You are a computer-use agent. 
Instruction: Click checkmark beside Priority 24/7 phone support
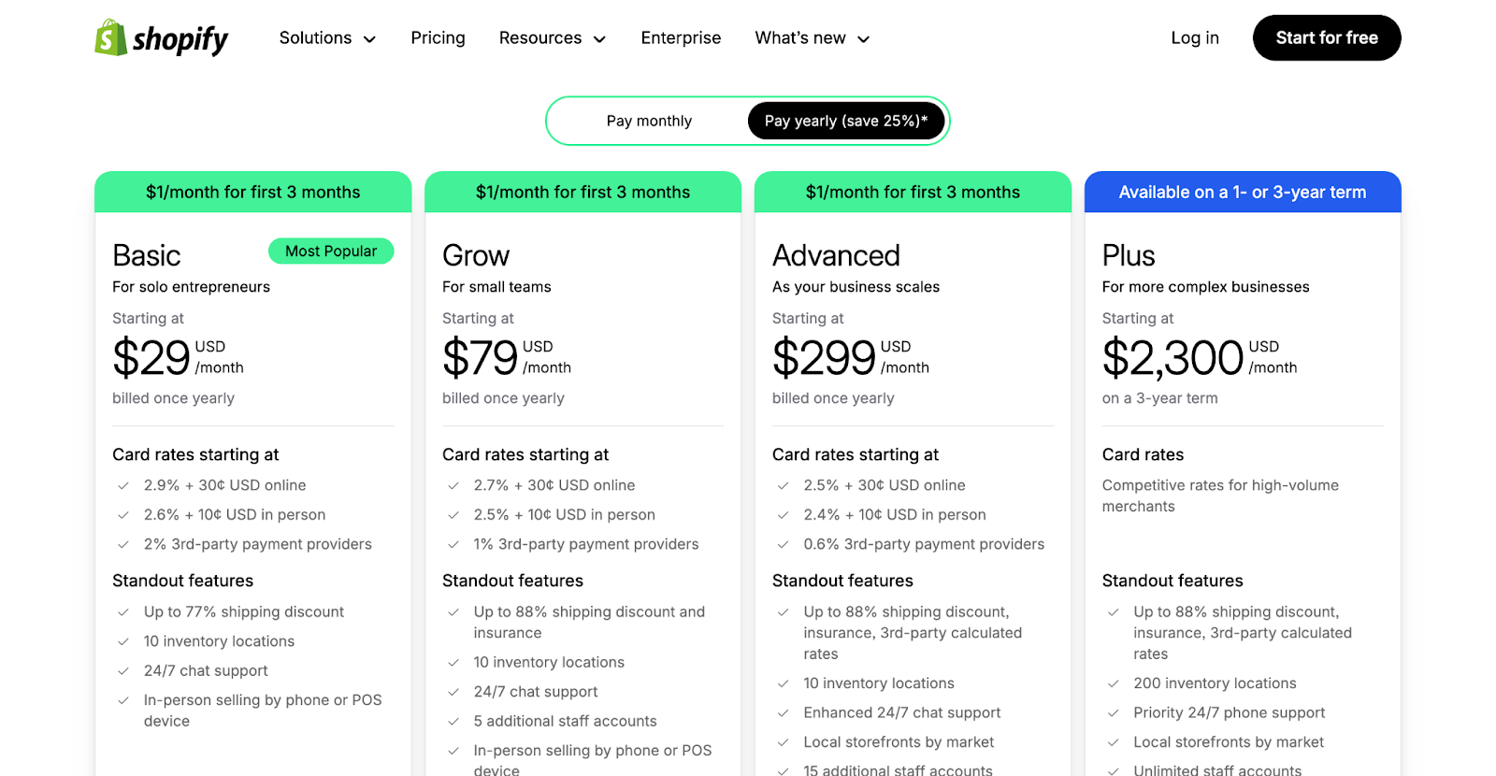pyautogui.click(x=1113, y=713)
